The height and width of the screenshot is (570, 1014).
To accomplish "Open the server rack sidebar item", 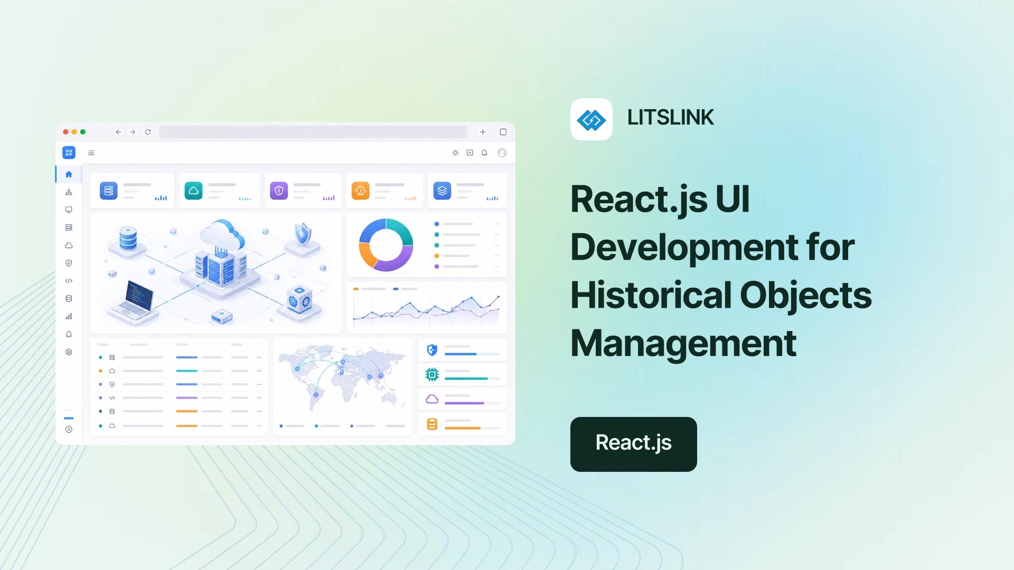I will tap(69, 227).
